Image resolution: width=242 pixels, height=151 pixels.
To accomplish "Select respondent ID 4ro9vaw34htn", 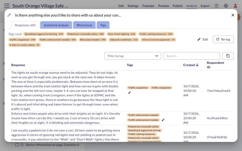I will tap(217, 118).
